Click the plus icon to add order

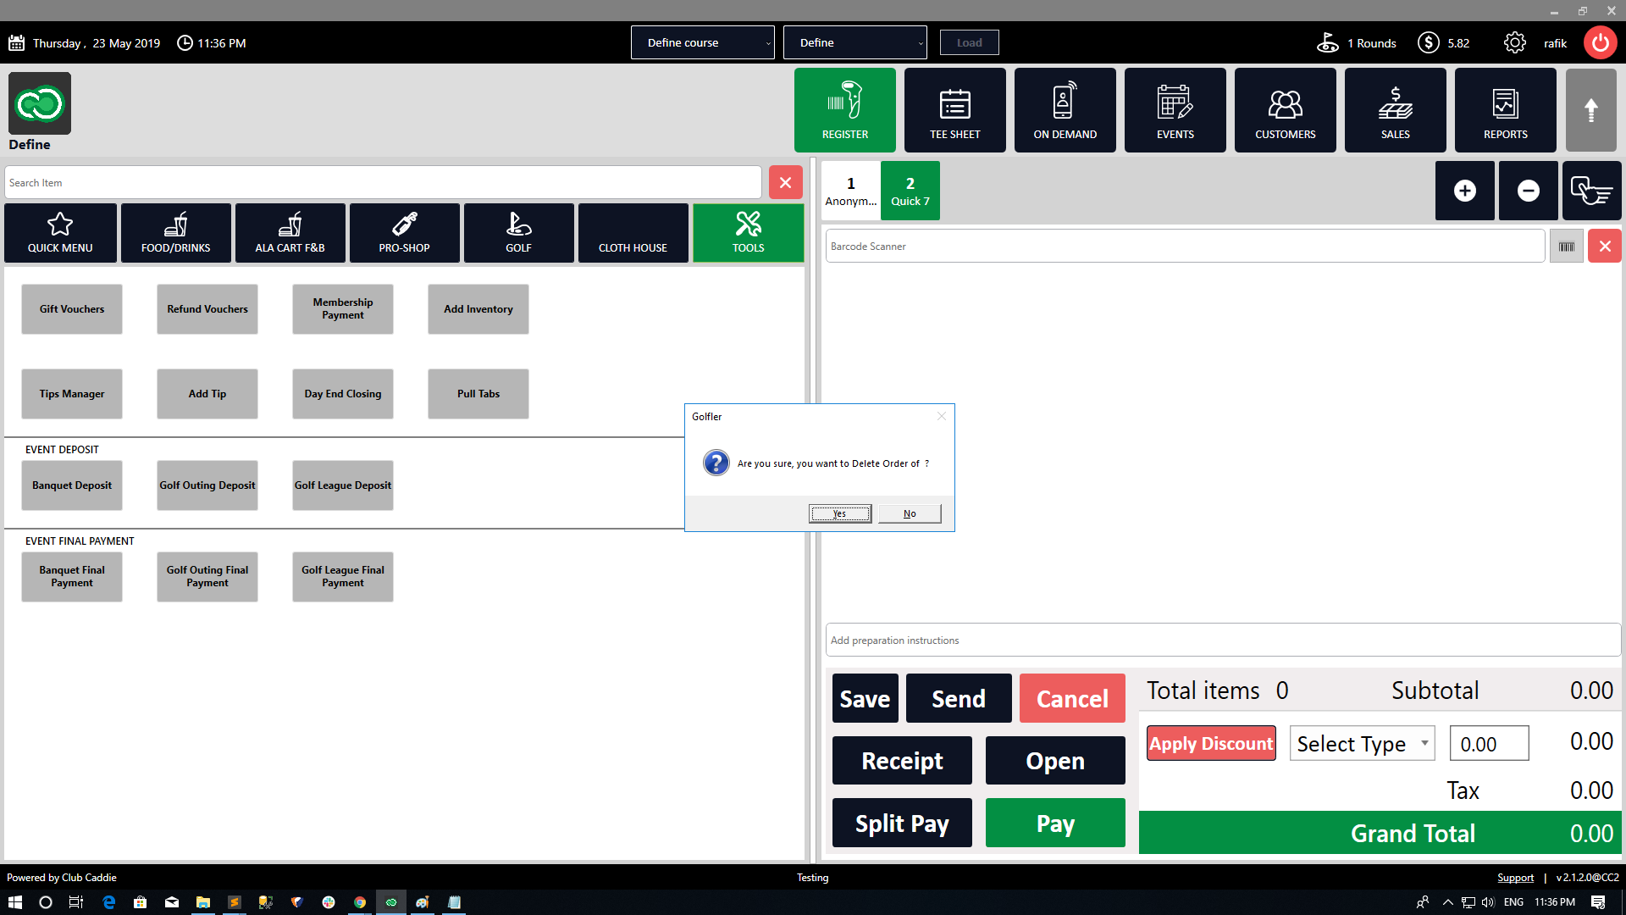click(x=1464, y=191)
